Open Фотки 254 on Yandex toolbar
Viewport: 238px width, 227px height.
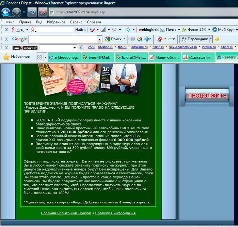[x=194, y=30]
